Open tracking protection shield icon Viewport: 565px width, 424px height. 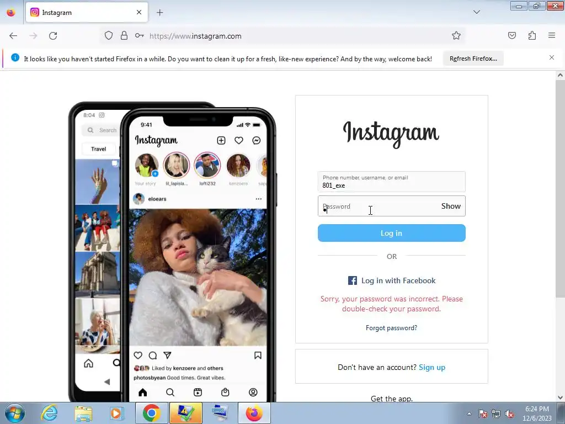[109, 36]
